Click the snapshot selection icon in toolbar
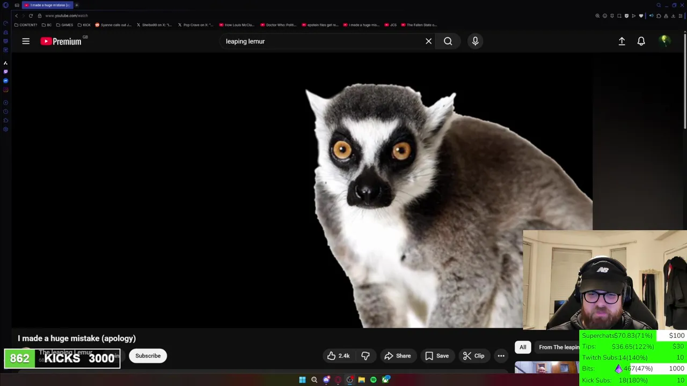The height and width of the screenshot is (386, 687). click(x=619, y=16)
